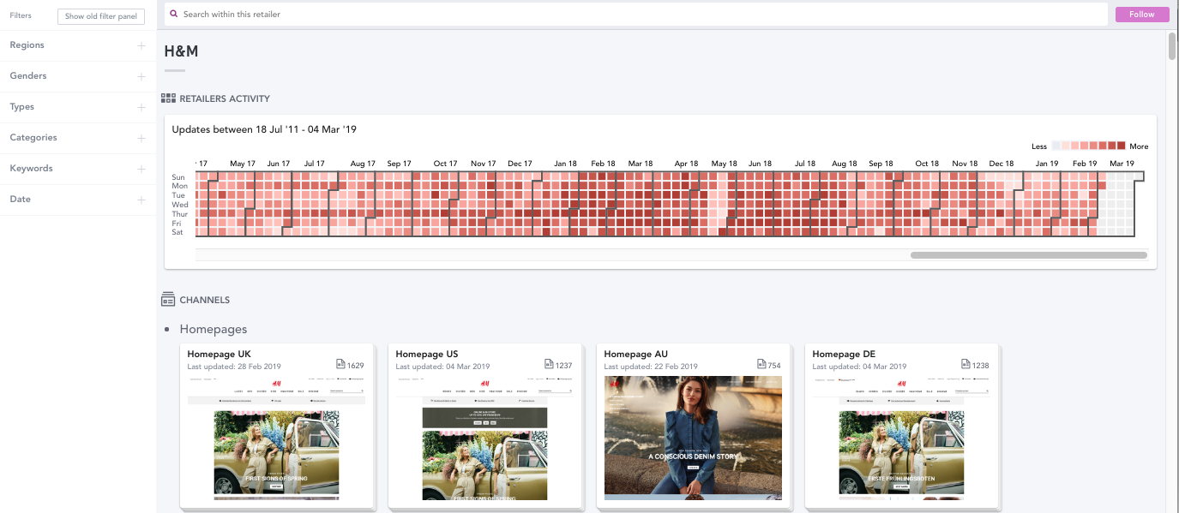The height and width of the screenshot is (513, 1179).
Task: Expand the Genders filter
Action: click(x=78, y=76)
